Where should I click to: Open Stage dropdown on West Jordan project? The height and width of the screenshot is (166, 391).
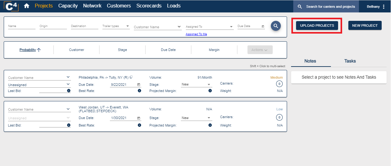coord(209,118)
